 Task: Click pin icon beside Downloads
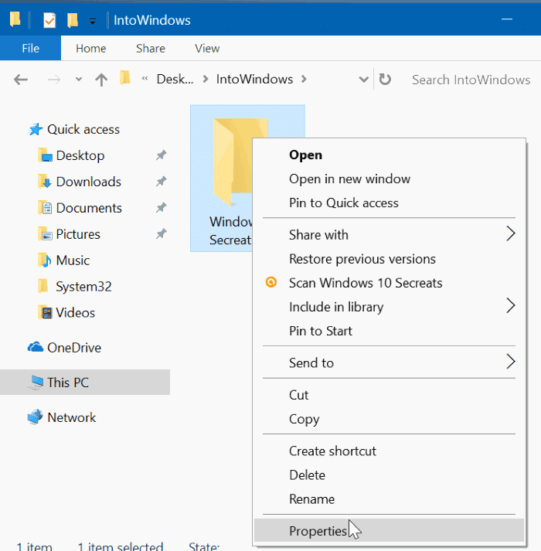pos(161,182)
